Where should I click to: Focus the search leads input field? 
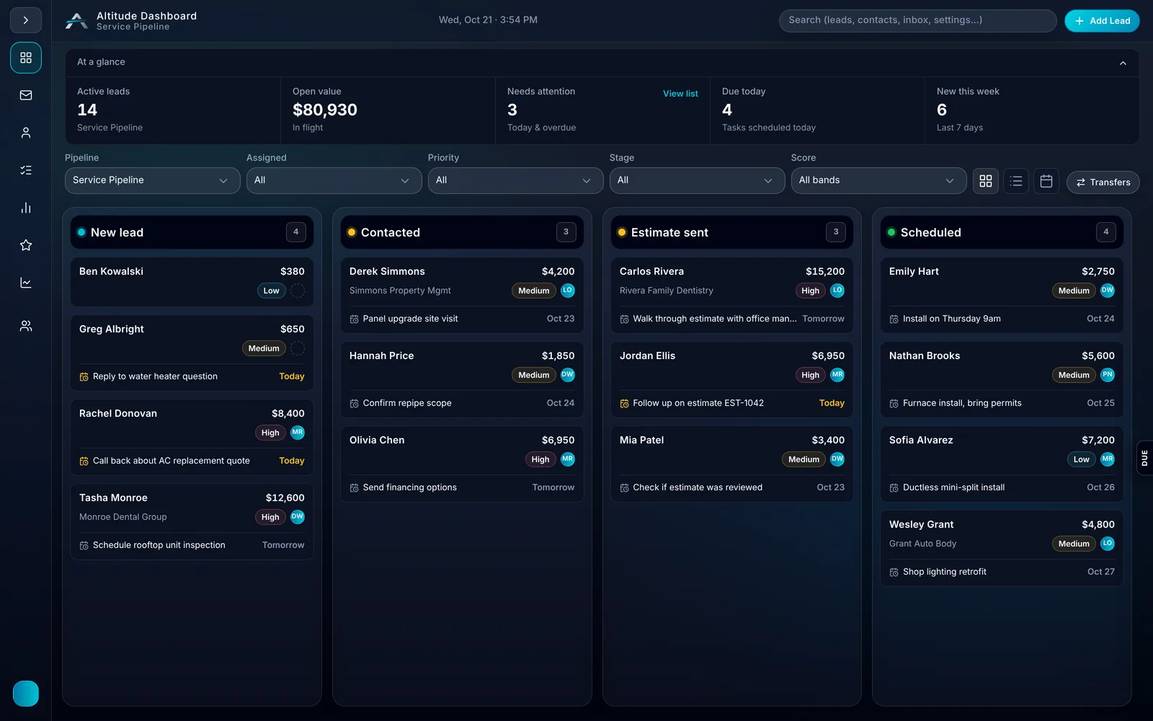(917, 20)
